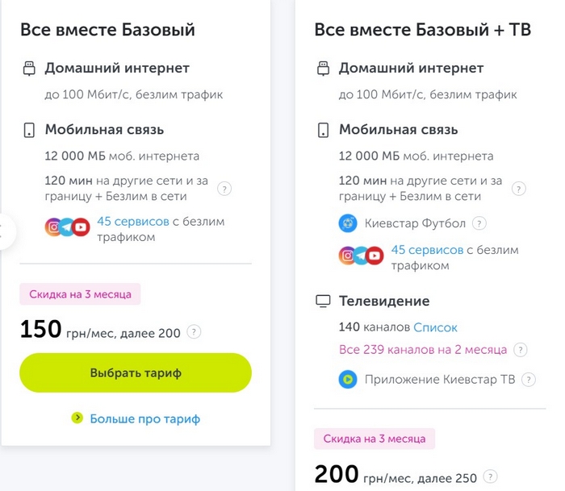Click help icon beside 120 мин in Базовый + ТВ
565x491 pixels.
click(x=519, y=189)
